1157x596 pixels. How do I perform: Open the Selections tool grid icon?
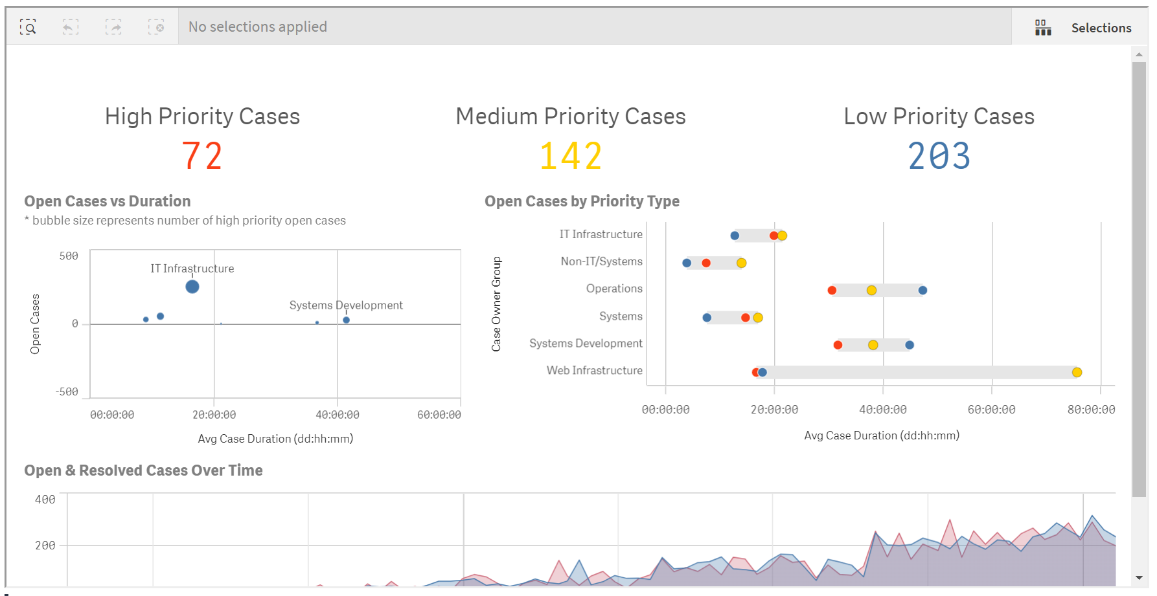click(1042, 27)
